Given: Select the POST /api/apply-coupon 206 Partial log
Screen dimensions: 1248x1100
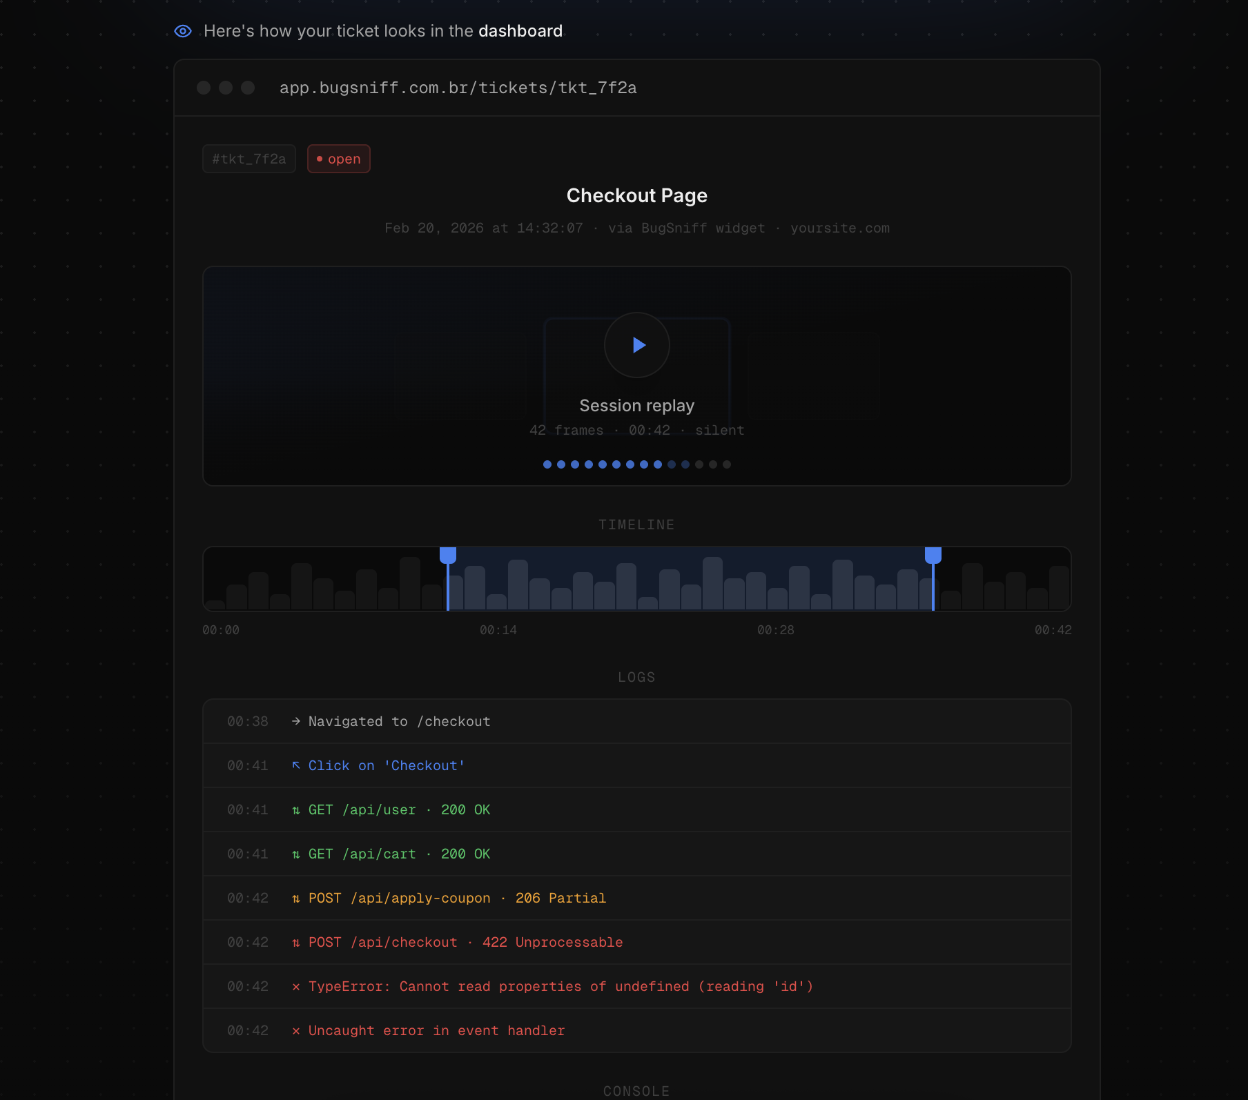Looking at the screenshot, I should click(637, 898).
